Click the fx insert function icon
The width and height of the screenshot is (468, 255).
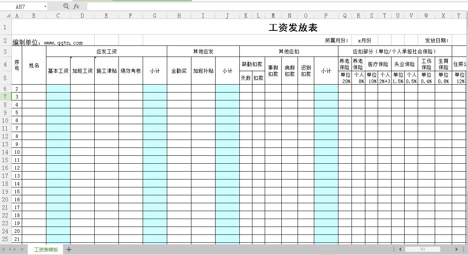click(x=76, y=6)
